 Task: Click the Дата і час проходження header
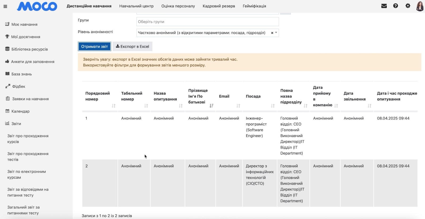397,96
